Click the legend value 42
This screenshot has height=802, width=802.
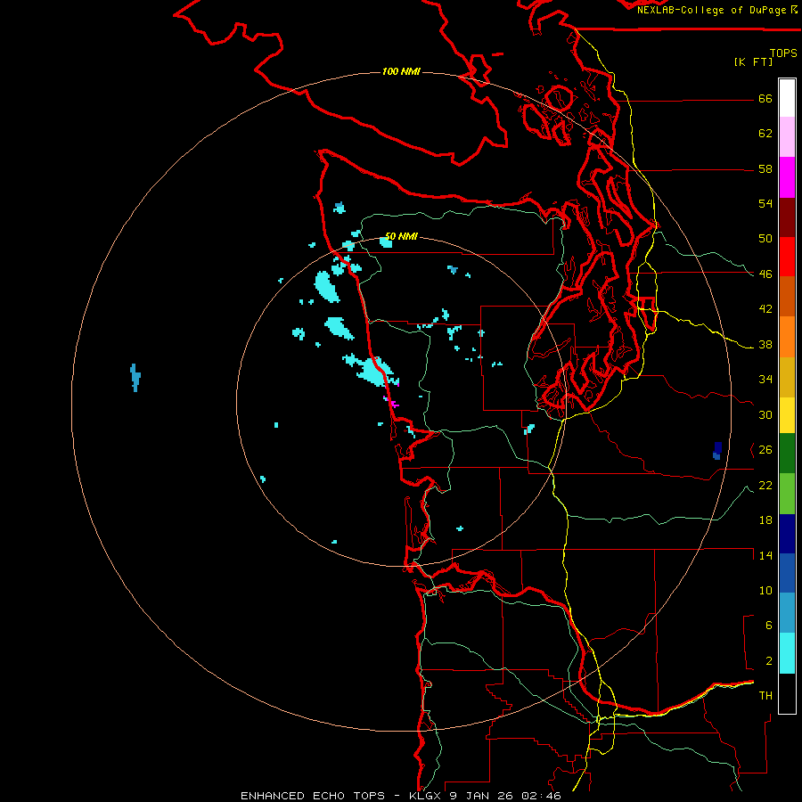tap(765, 309)
